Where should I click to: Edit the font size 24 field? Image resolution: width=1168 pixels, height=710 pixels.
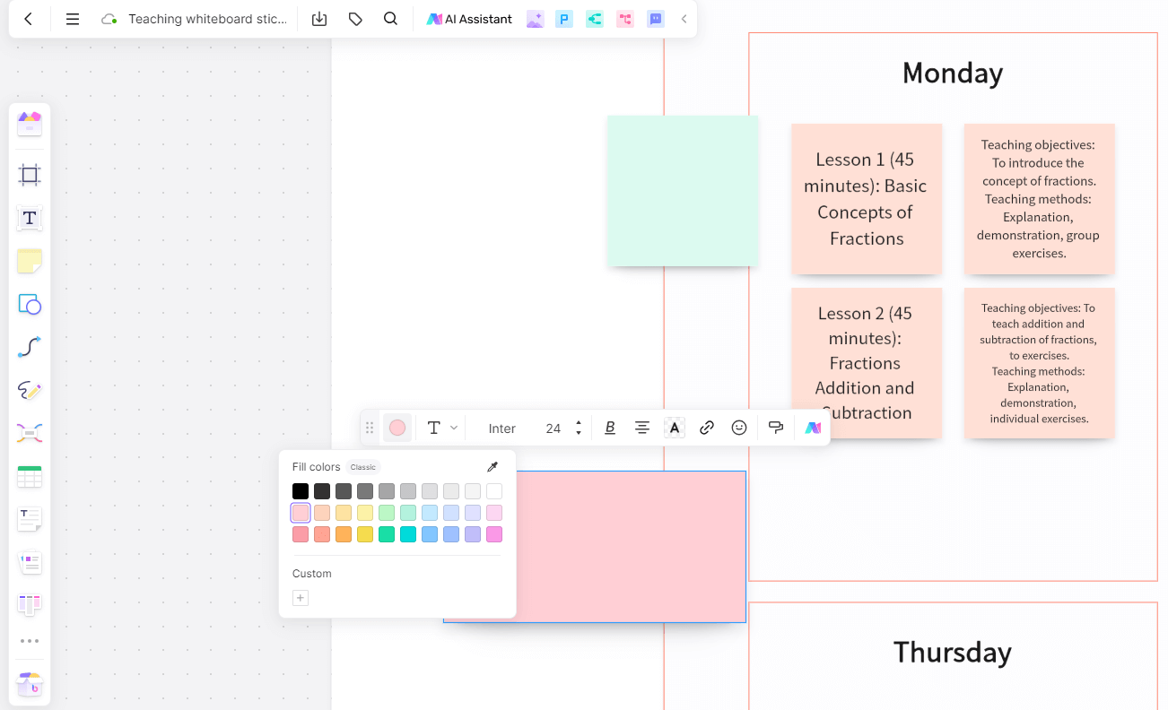click(553, 429)
